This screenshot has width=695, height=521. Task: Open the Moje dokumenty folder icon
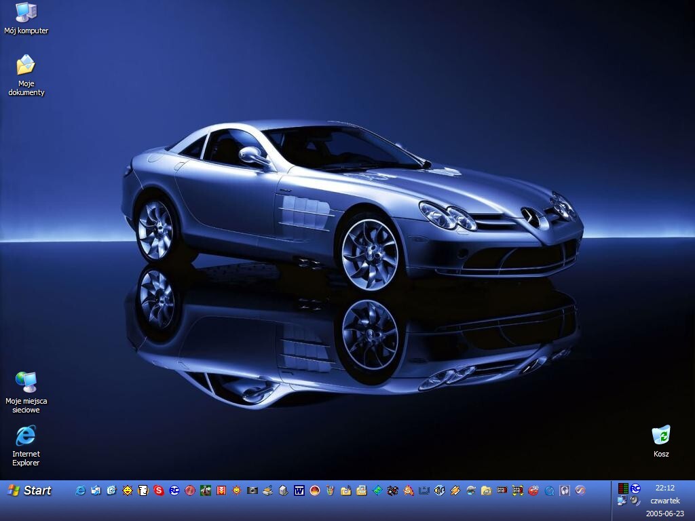pyautogui.click(x=26, y=66)
